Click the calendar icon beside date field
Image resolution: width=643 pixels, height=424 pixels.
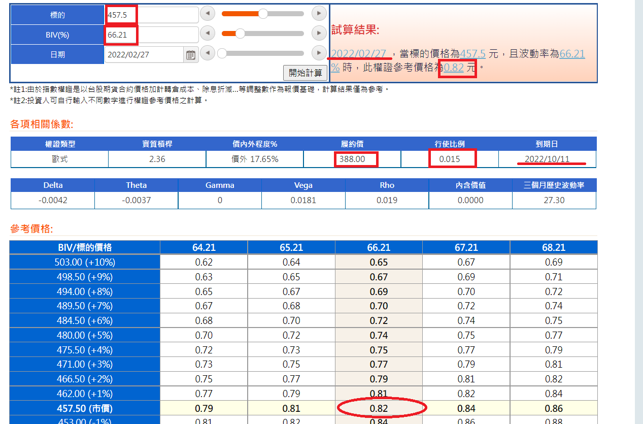pyautogui.click(x=191, y=54)
